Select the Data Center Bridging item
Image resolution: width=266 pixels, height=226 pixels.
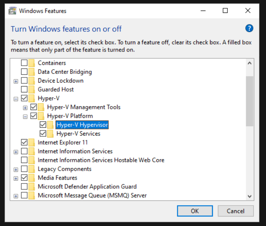pyautogui.click(x=65, y=72)
